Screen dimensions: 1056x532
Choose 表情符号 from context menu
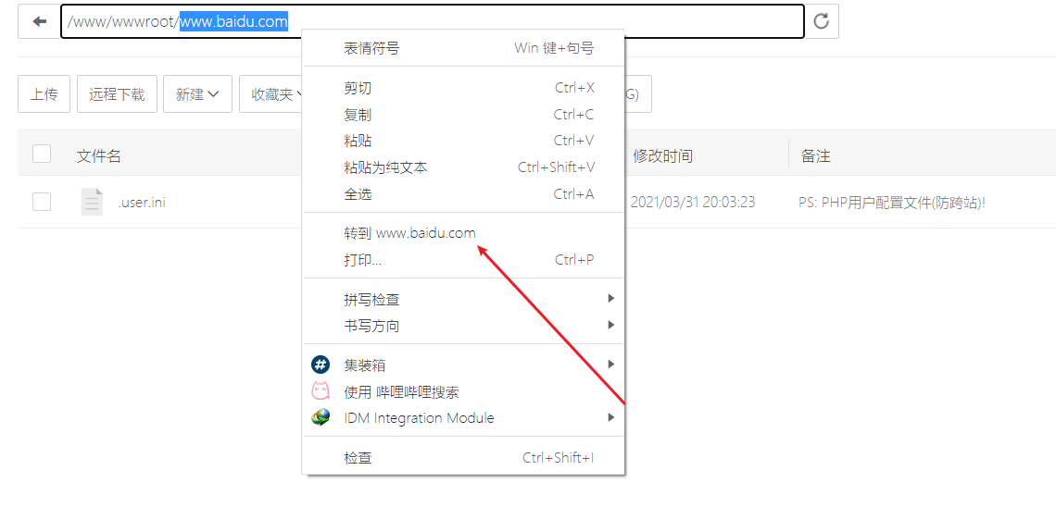point(463,48)
